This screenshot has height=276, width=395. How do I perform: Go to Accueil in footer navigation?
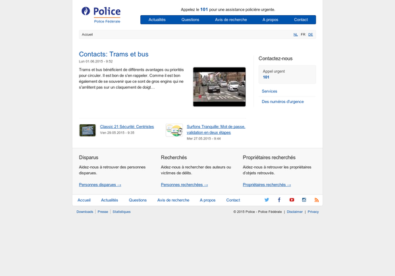coord(84,200)
